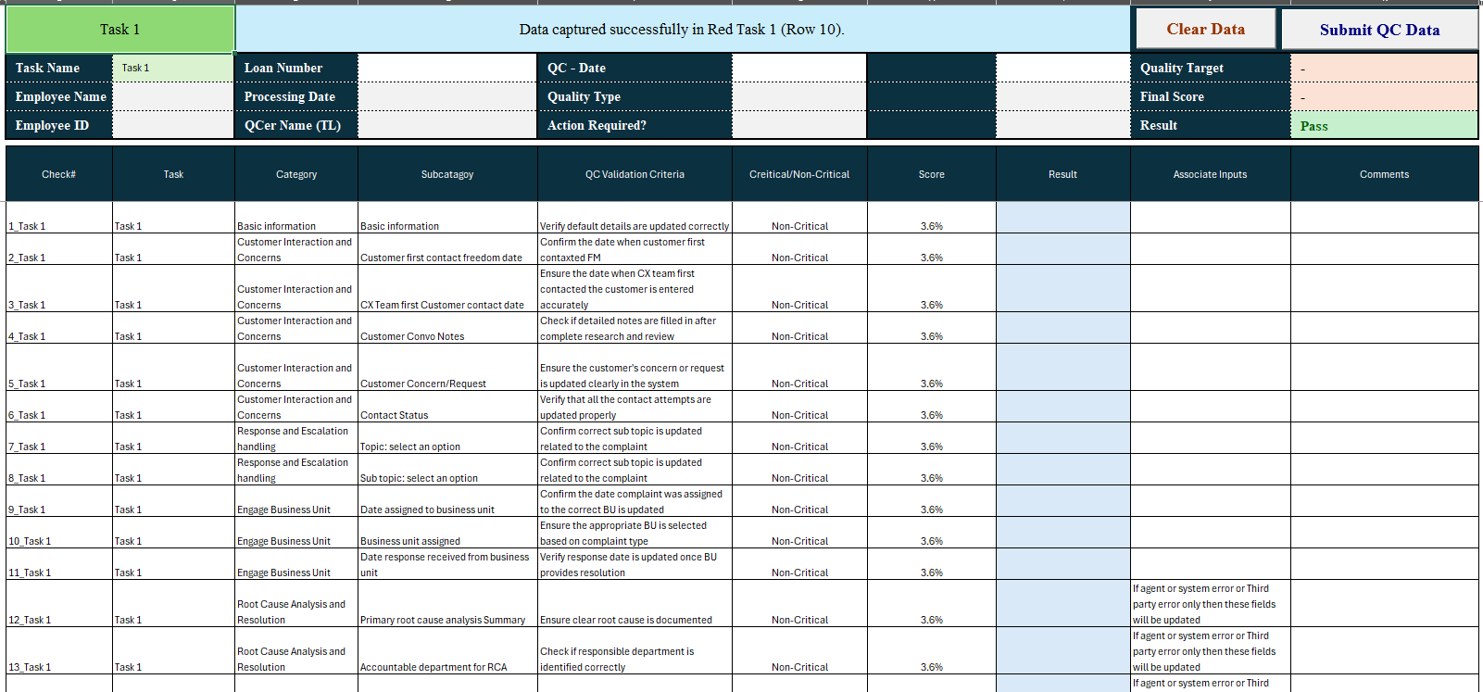The height and width of the screenshot is (692, 1483).
Task: Click the Result cell in row 10_Task 1
Action: [x=1062, y=533]
